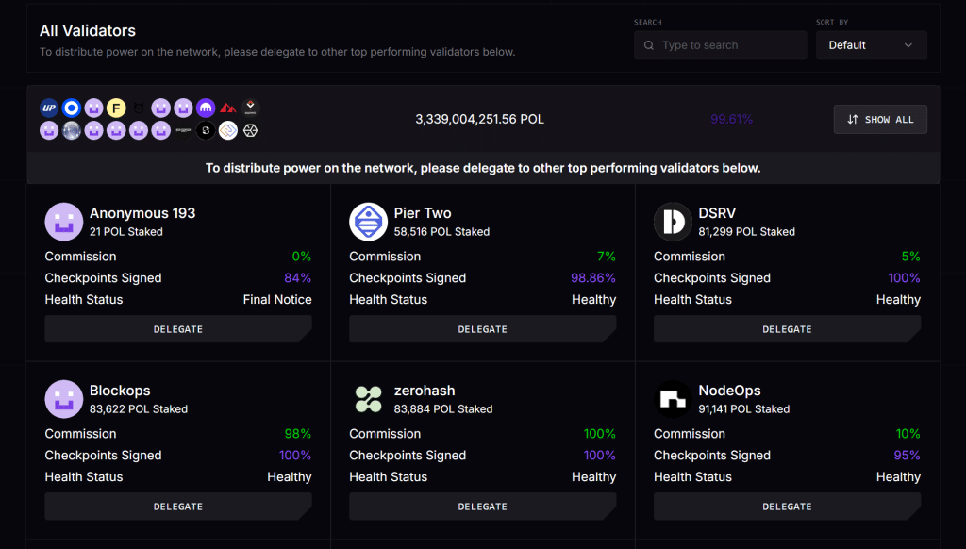Click 21 POL Staked text
Viewport: 966px width, 549px height.
click(x=126, y=232)
